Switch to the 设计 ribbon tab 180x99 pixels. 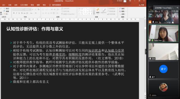coord(4,5)
